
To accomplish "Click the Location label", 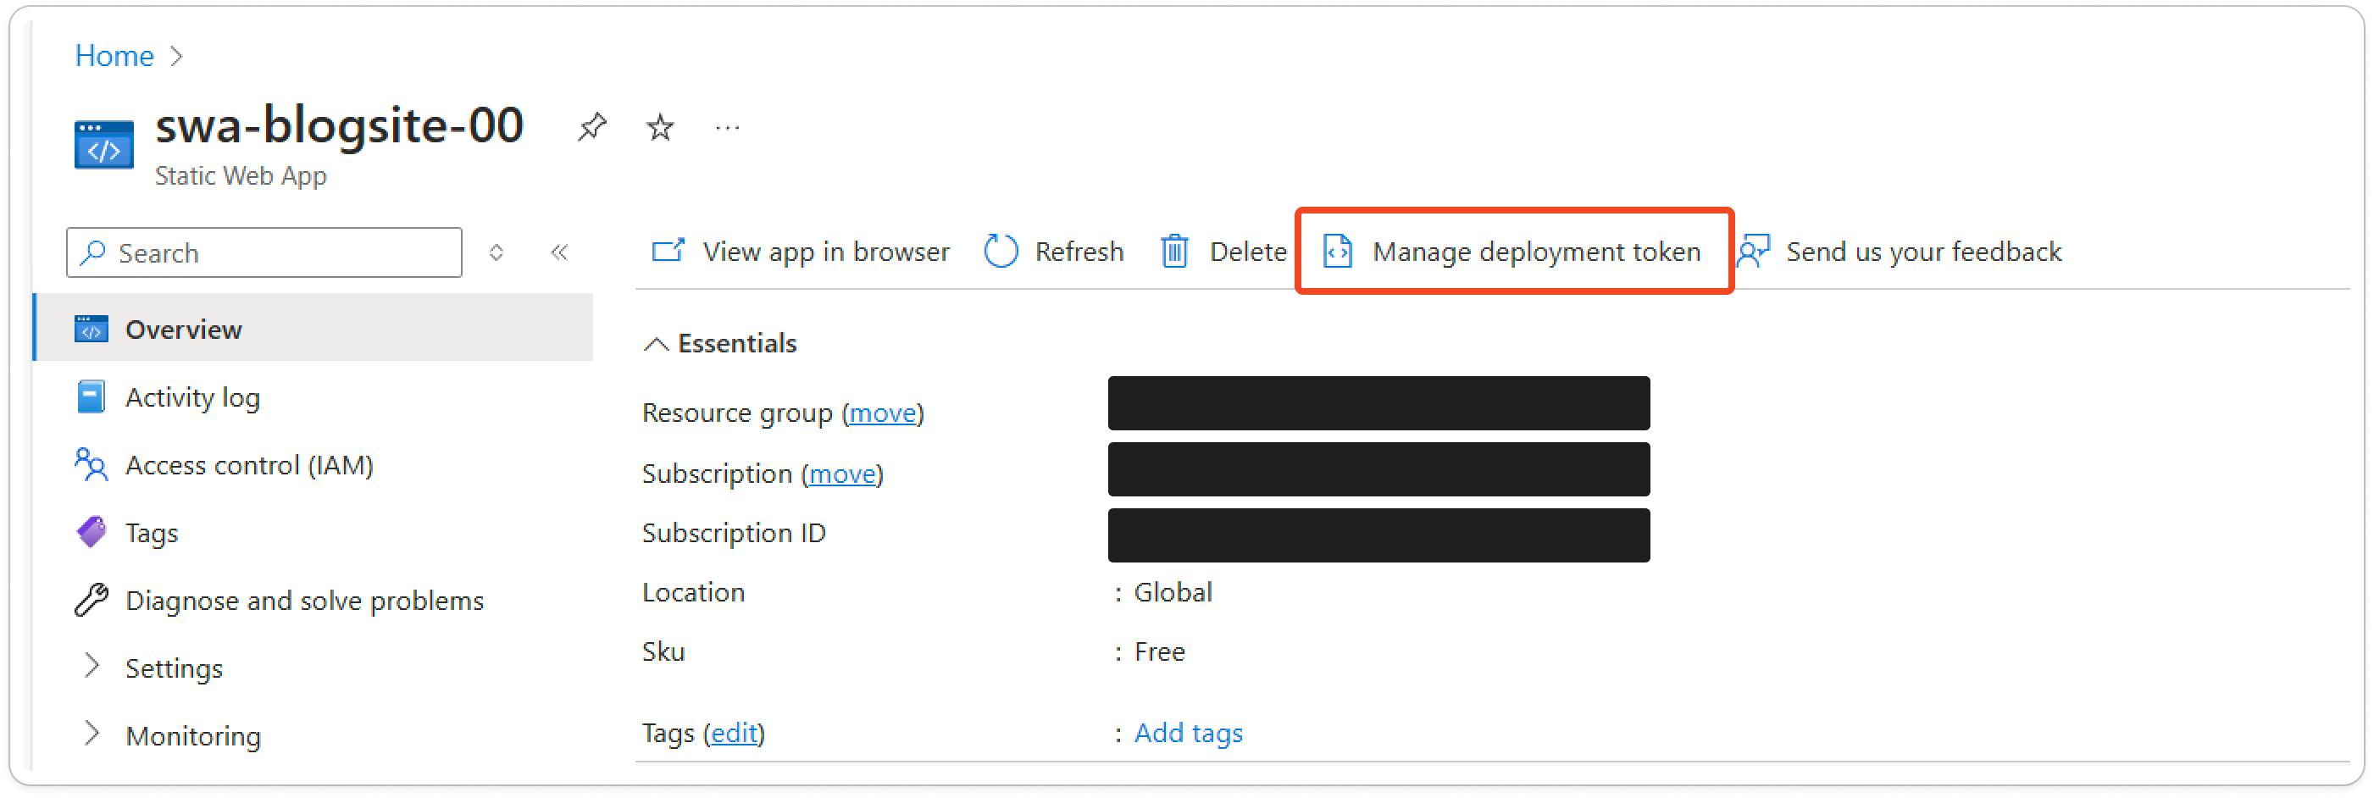I will pyautogui.click(x=693, y=592).
